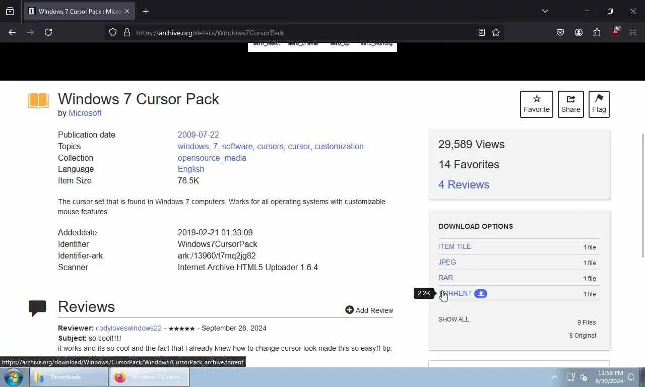Click the 2009-07-22 publication date link

[198, 135]
